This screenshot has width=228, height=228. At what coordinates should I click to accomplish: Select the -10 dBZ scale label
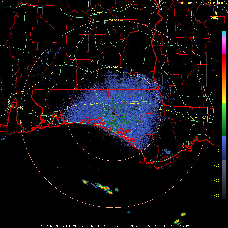[x=217, y=166]
